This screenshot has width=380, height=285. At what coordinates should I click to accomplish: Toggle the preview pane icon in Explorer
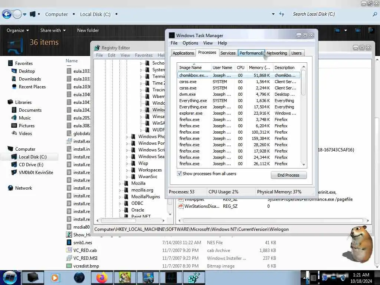tap(358, 30)
